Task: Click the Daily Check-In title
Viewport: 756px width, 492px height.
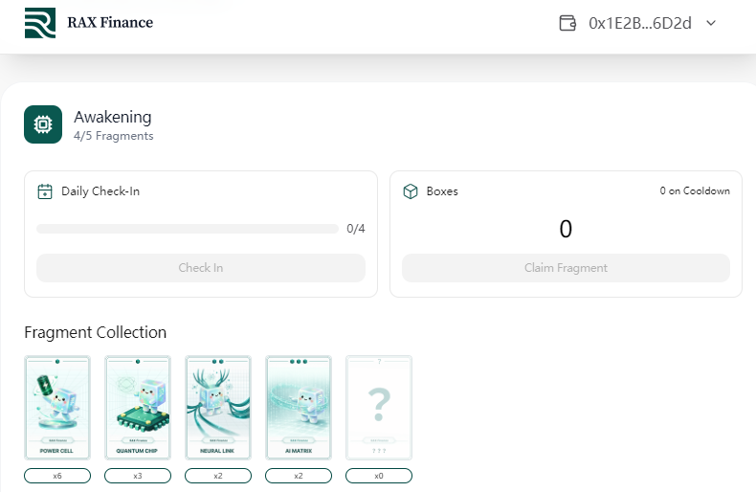Action: pyautogui.click(x=100, y=191)
